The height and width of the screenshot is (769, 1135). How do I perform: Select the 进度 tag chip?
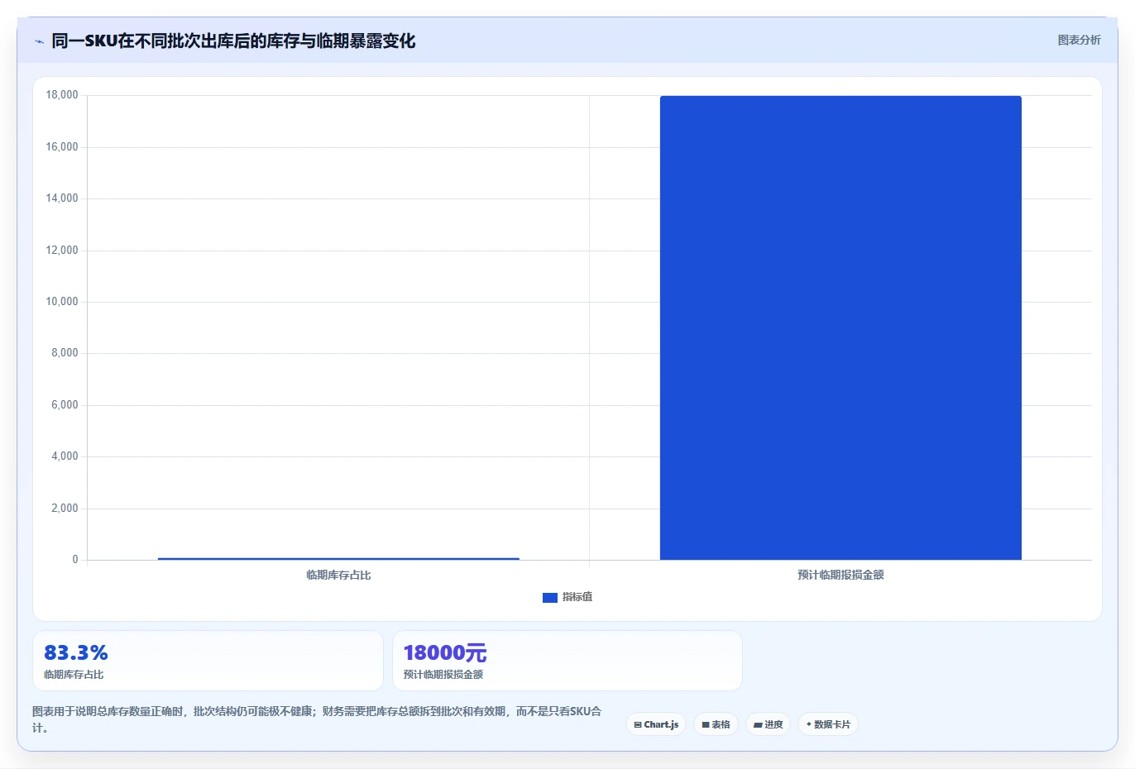[x=768, y=724]
